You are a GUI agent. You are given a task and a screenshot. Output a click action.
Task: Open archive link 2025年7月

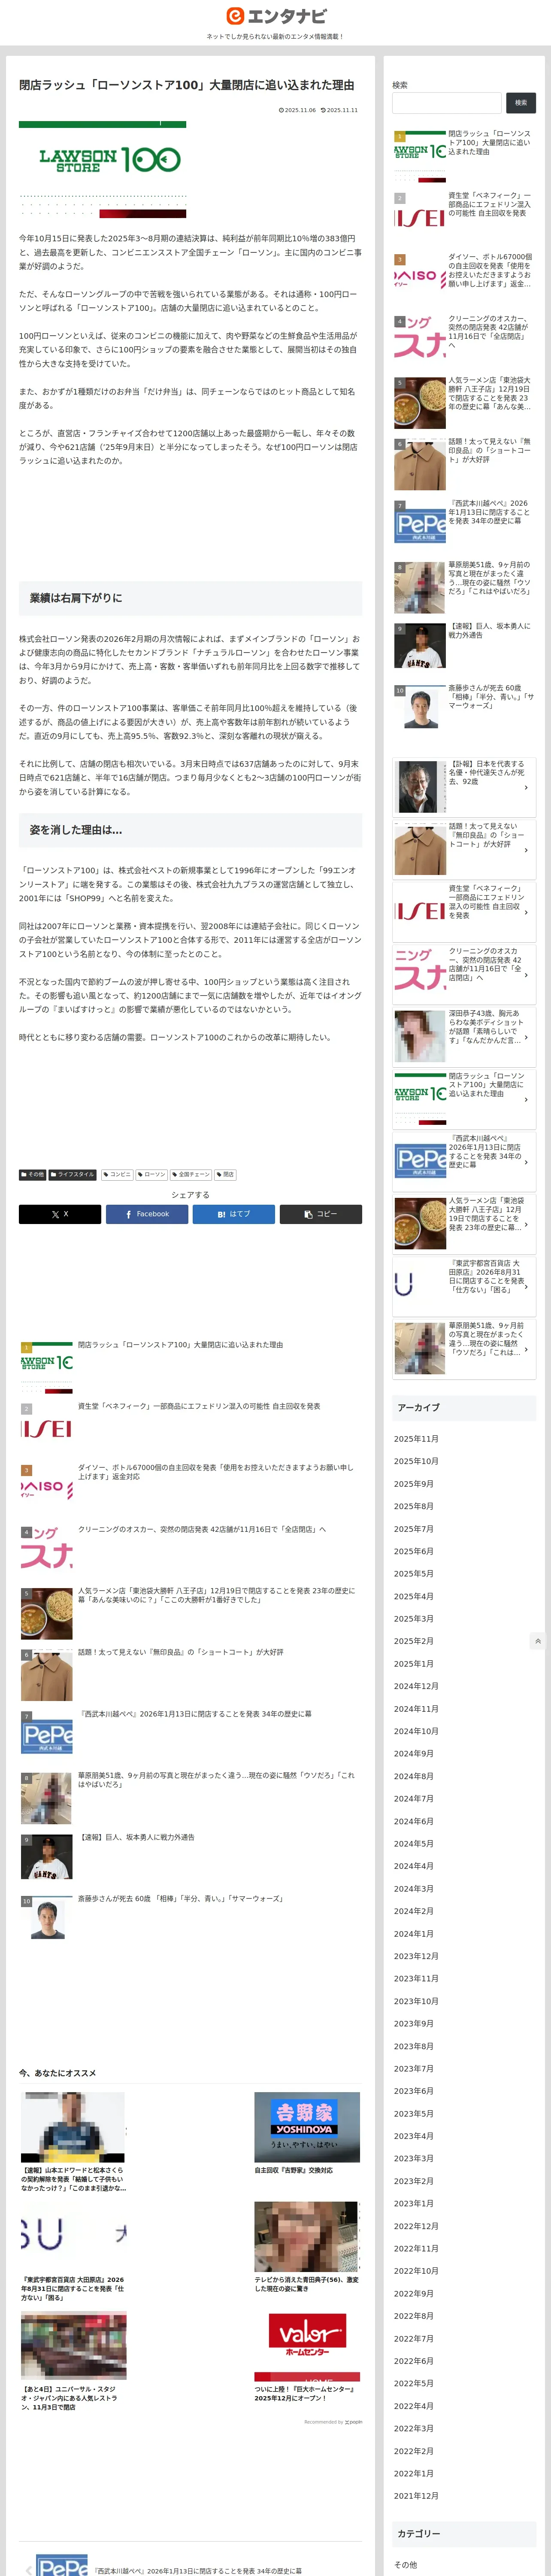pos(414,1529)
